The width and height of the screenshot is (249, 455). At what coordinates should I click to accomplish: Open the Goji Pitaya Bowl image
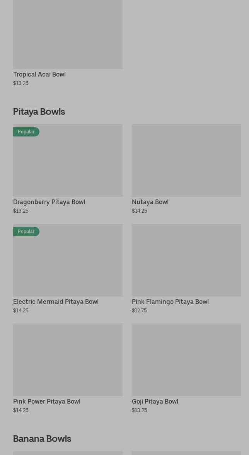coord(186,360)
